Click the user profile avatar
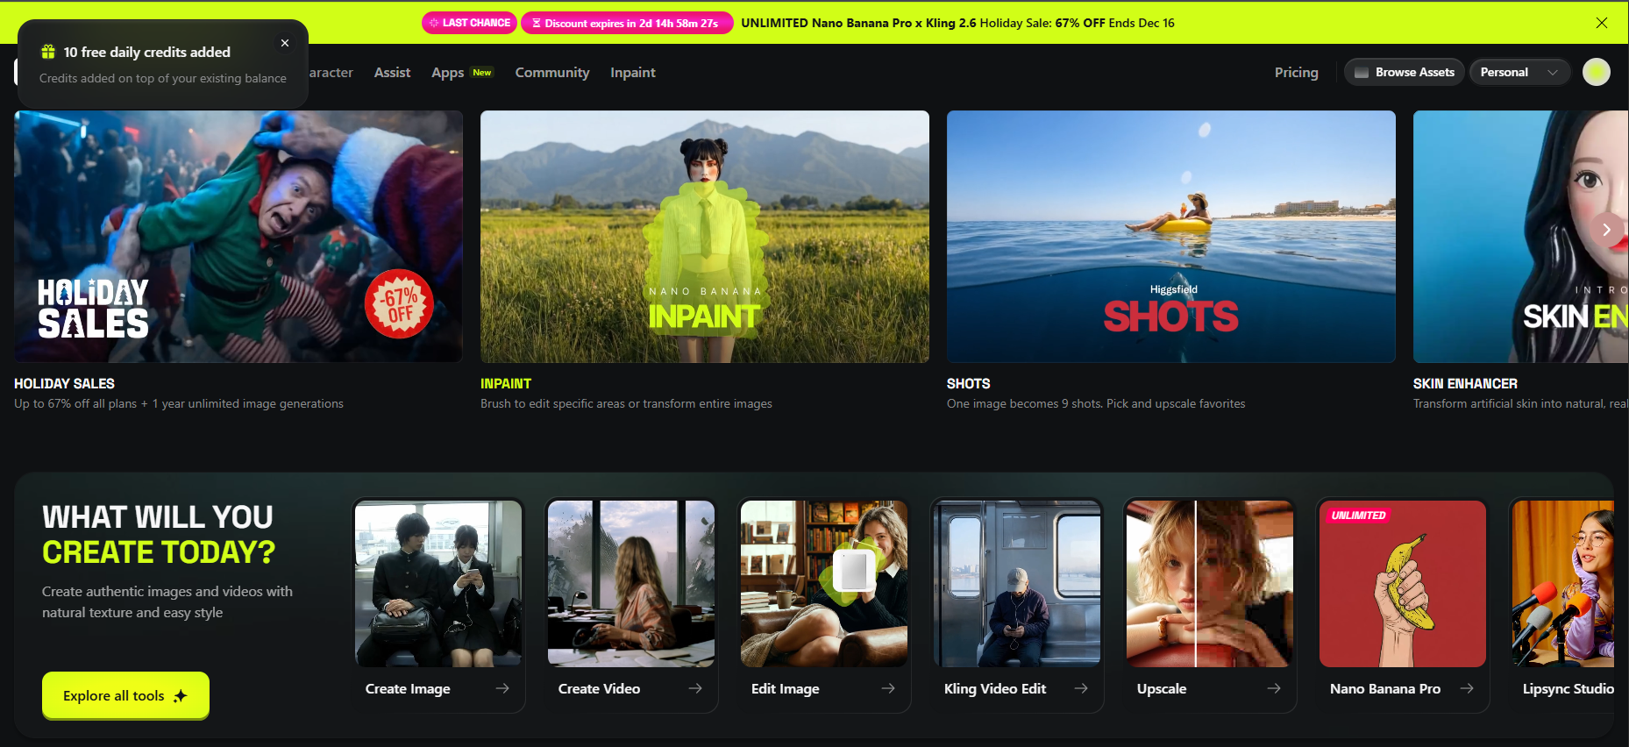1629x747 pixels. tap(1596, 72)
